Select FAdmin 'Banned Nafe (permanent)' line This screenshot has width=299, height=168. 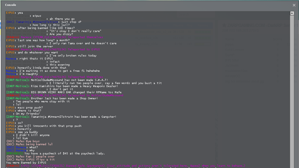(126, 165)
